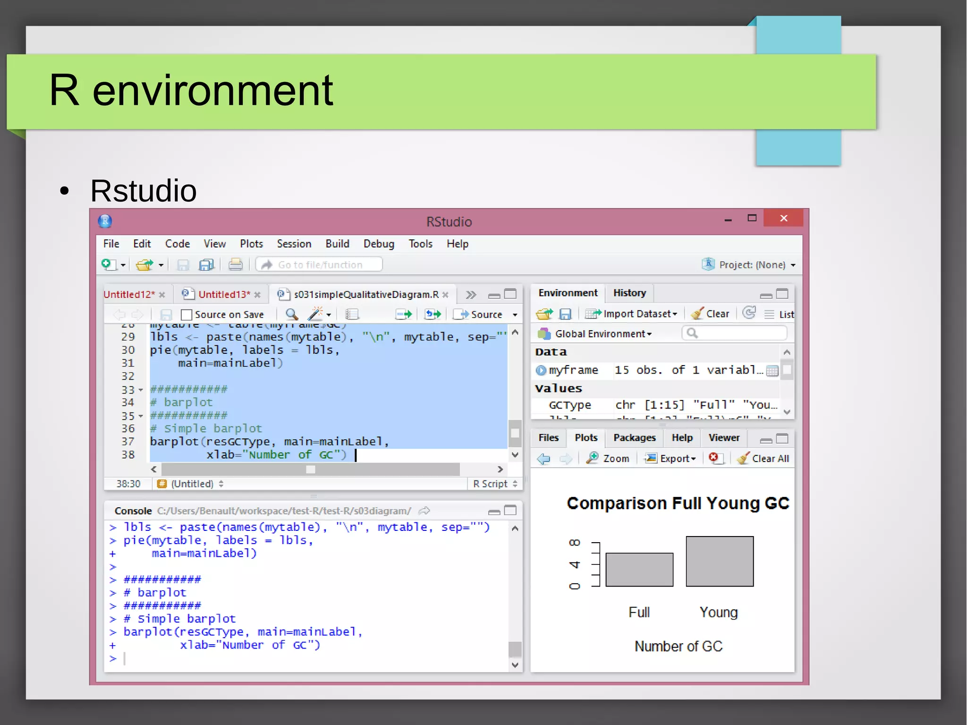The width and height of the screenshot is (967, 725).
Task: Click the Load workspace icon in Environment
Action: pos(544,314)
